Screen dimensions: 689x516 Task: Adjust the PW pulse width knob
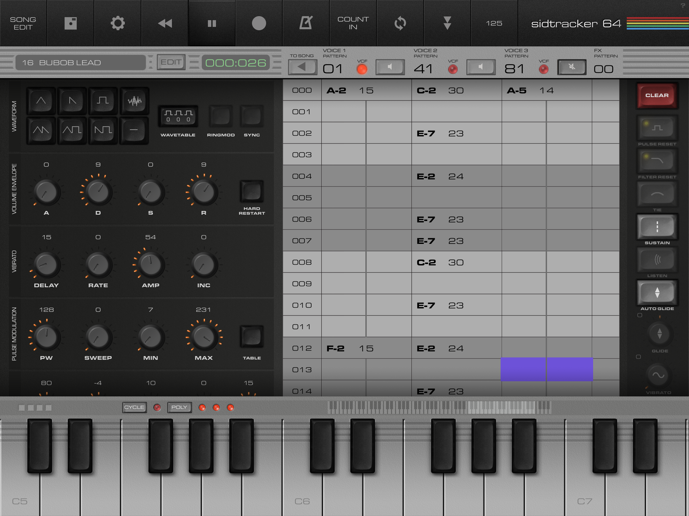point(47,337)
